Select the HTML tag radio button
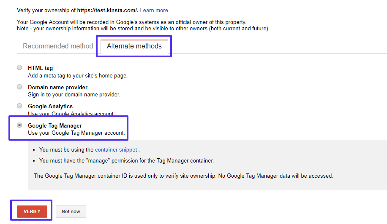This screenshot has height=224, width=387. (19, 67)
